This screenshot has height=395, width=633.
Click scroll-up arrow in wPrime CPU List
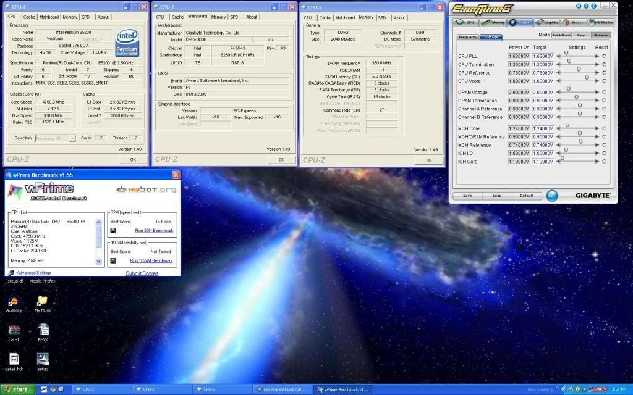pos(98,222)
